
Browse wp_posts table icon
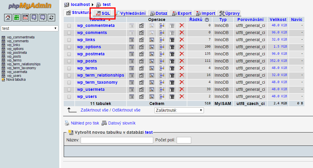[132, 61]
